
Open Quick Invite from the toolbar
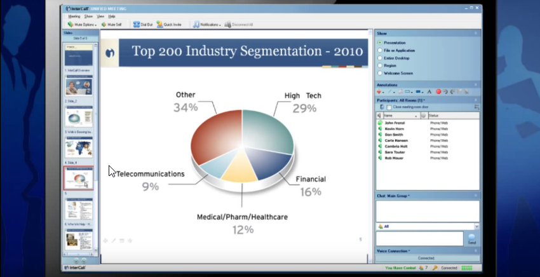pos(159,25)
